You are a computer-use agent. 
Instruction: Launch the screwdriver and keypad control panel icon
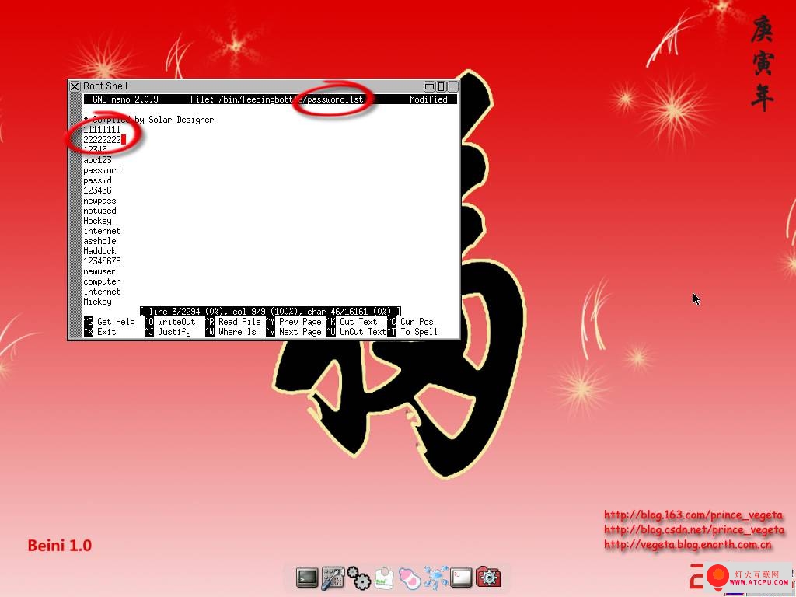point(333,578)
